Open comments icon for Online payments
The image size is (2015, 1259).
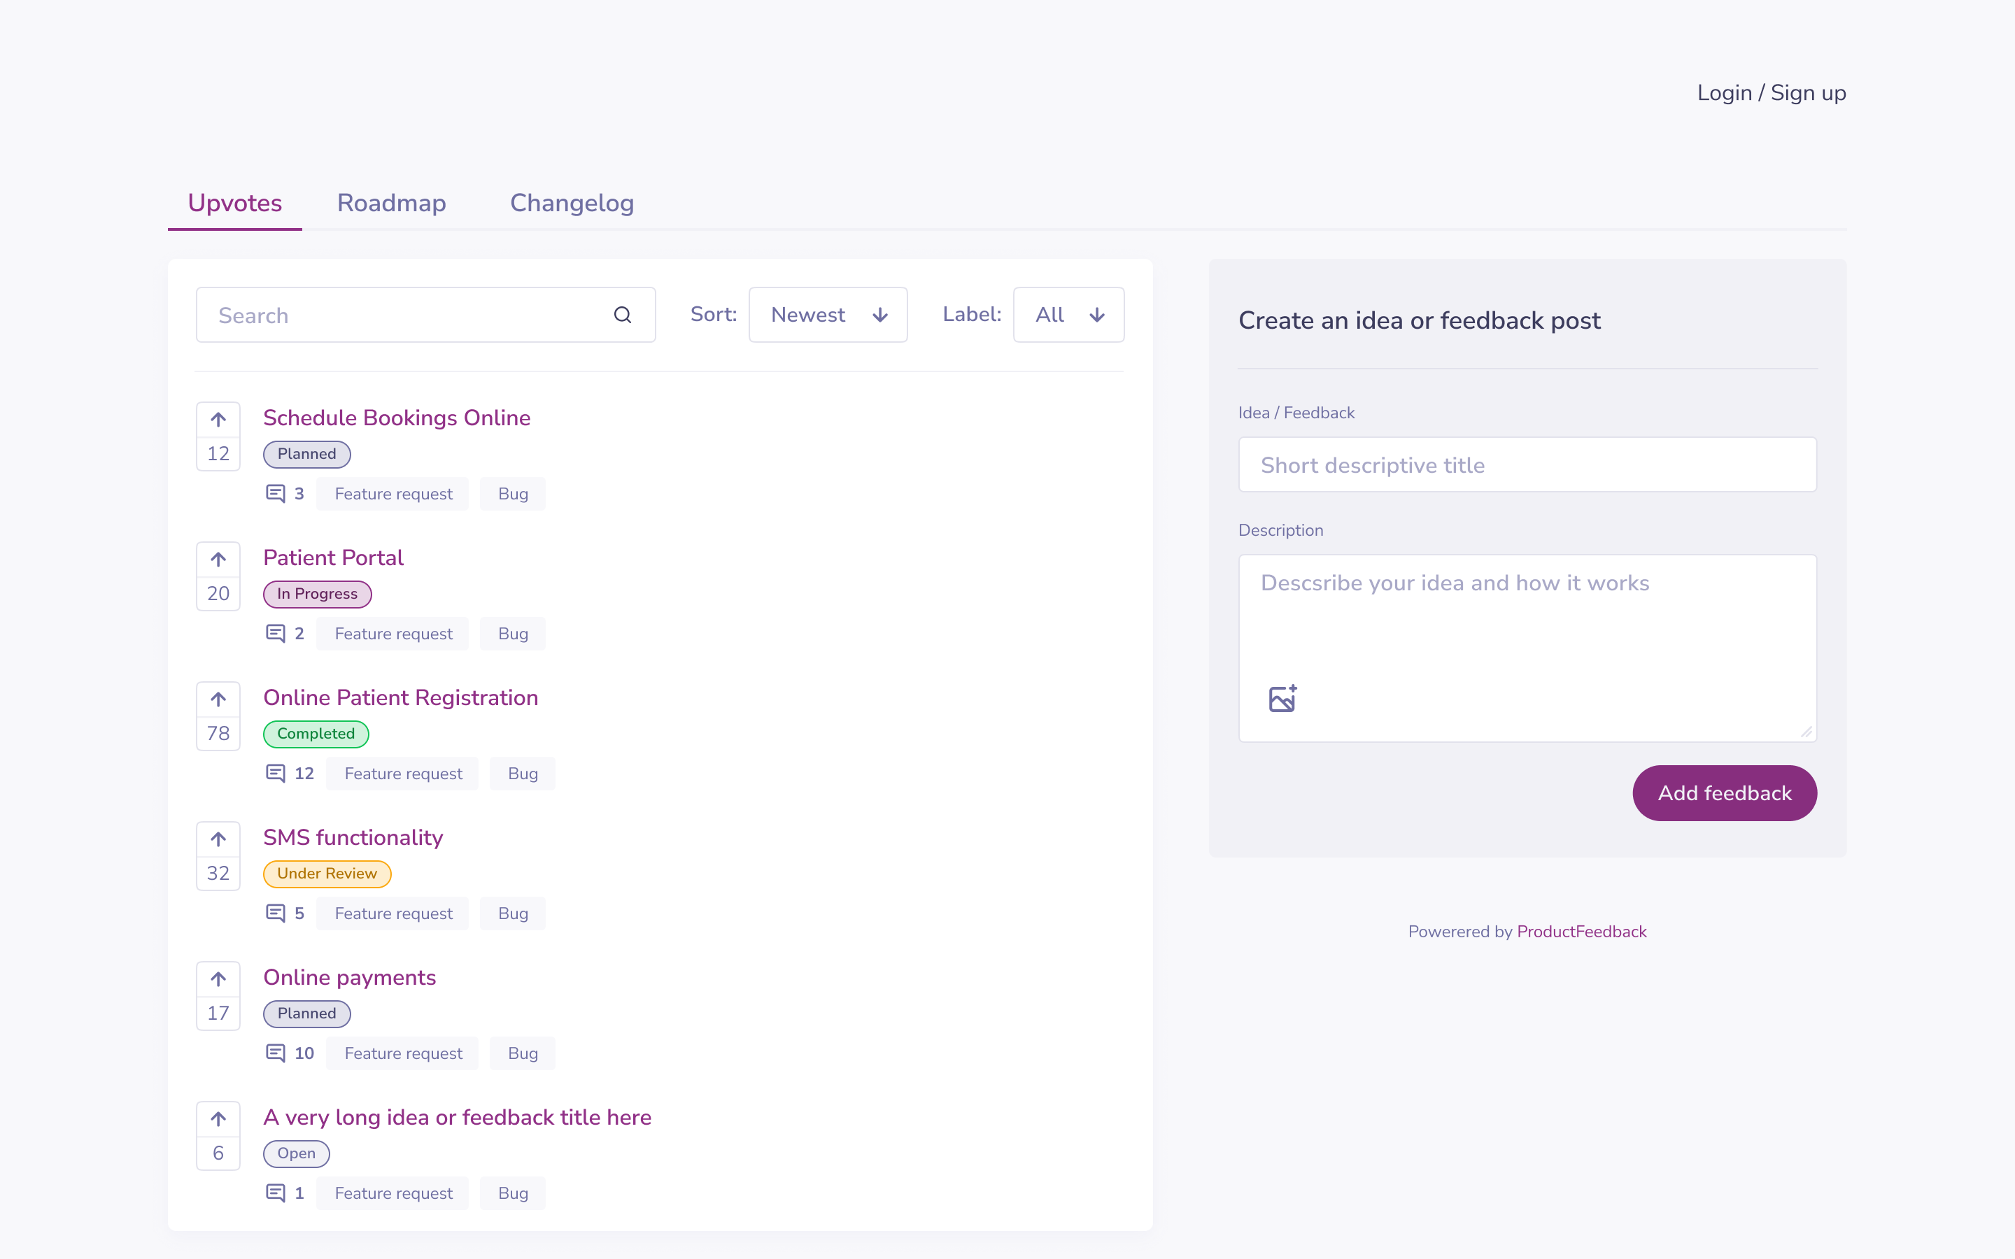pyautogui.click(x=275, y=1053)
